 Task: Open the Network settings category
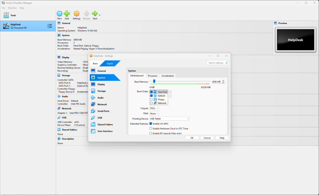point(102,105)
